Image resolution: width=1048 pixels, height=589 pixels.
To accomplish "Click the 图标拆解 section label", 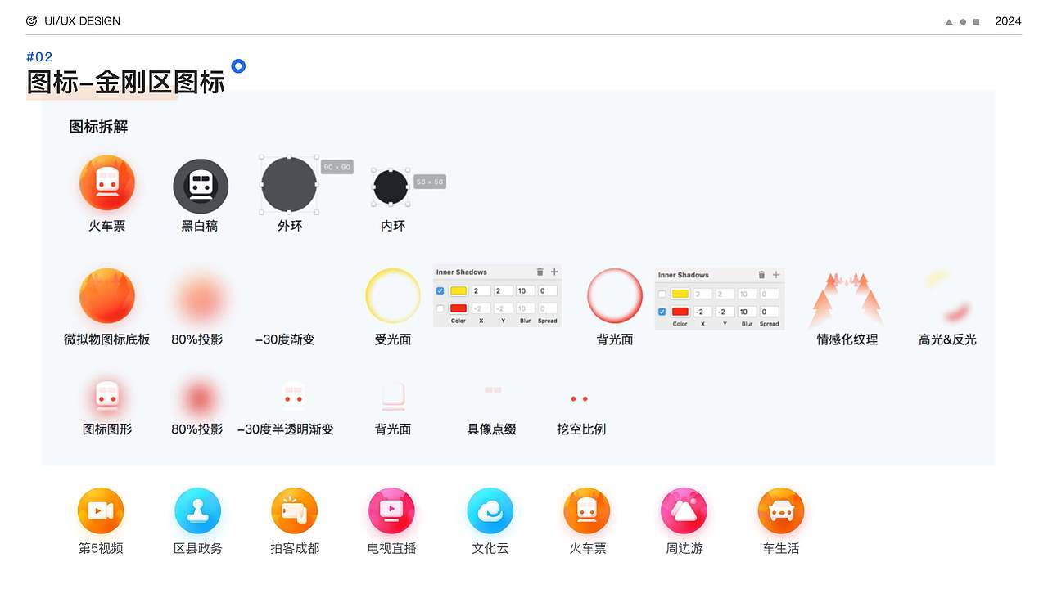I will 98,127.
